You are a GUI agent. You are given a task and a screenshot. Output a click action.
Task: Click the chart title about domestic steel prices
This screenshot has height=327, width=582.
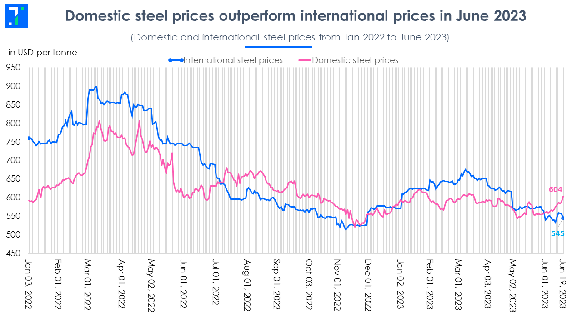[x=296, y=16]
